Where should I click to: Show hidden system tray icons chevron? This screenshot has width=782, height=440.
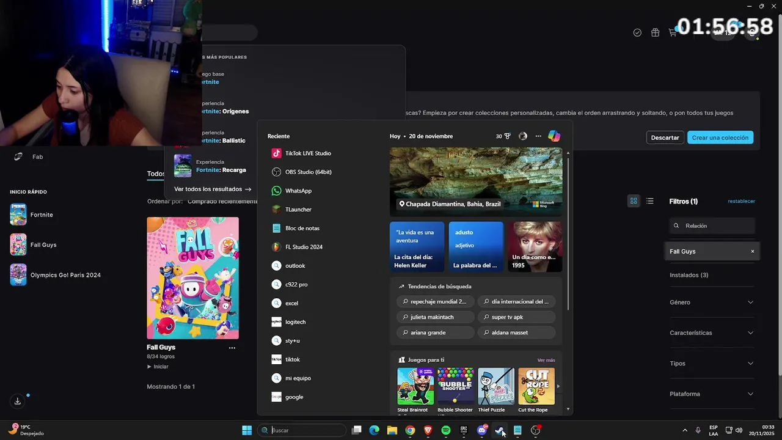click(x=684, y=430)
